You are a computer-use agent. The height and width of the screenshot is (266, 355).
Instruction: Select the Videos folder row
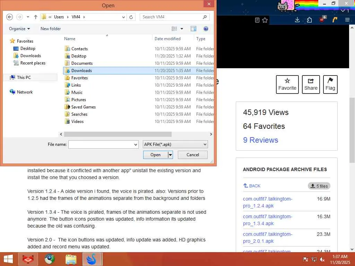[138, 122]
